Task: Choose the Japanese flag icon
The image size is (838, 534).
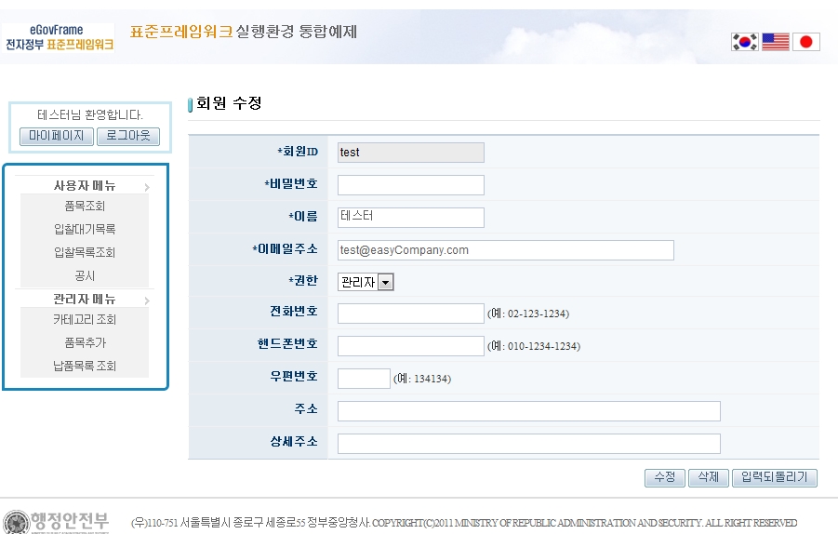Action: (x=805, y=41)
